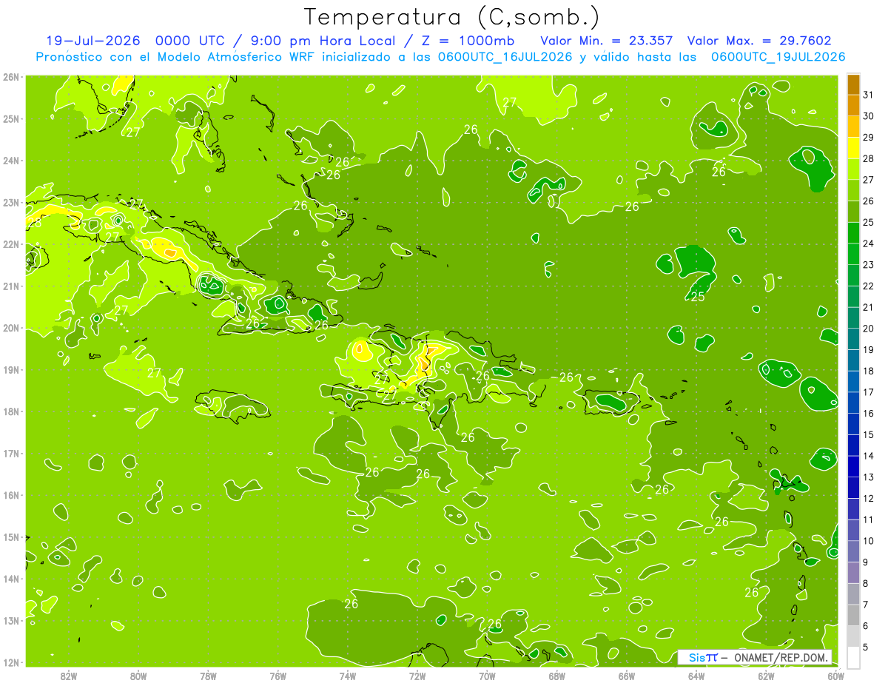
Task: Click the "17N" latitude axis label
Action: point(11,454)
